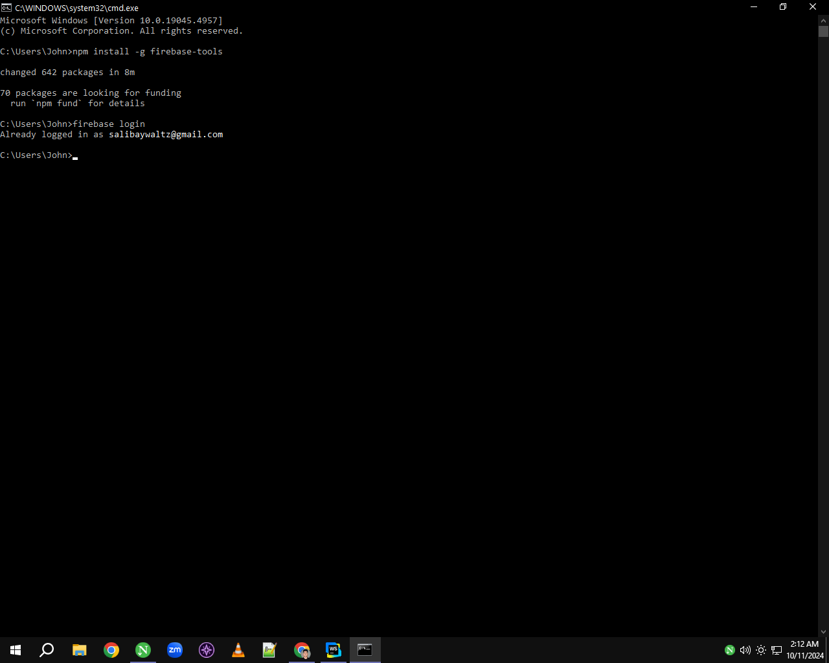Open the network status tray icon

(x=777, y=650)
